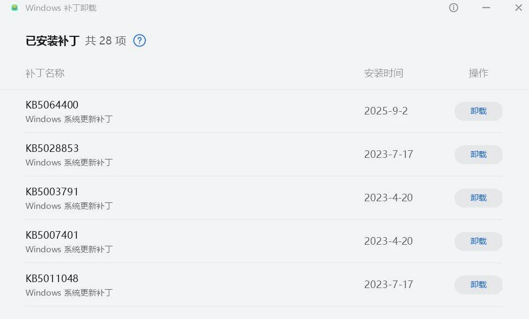Screen dimensions: 529x319
Task: Click the 补丁名称 column header
Action: tap(45, 73)
